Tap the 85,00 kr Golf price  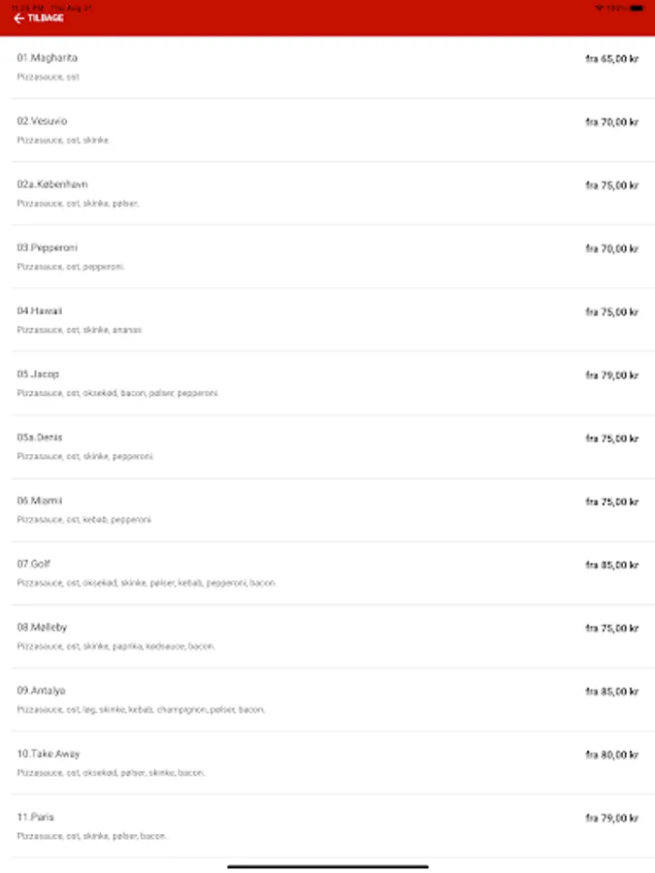pyautogui.click(x=611, y=565)
